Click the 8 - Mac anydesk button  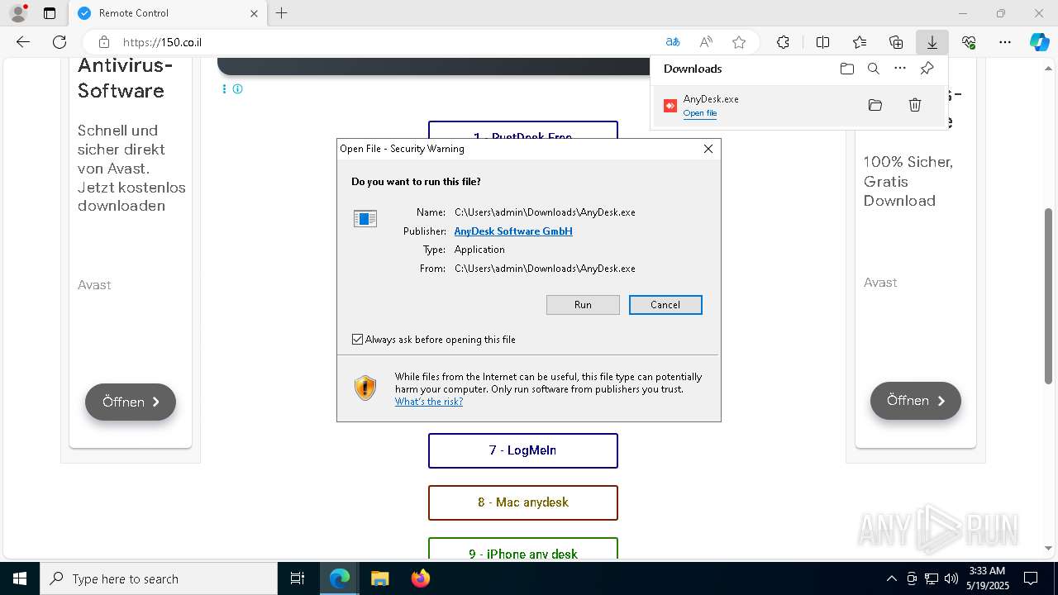click(523, 502)
